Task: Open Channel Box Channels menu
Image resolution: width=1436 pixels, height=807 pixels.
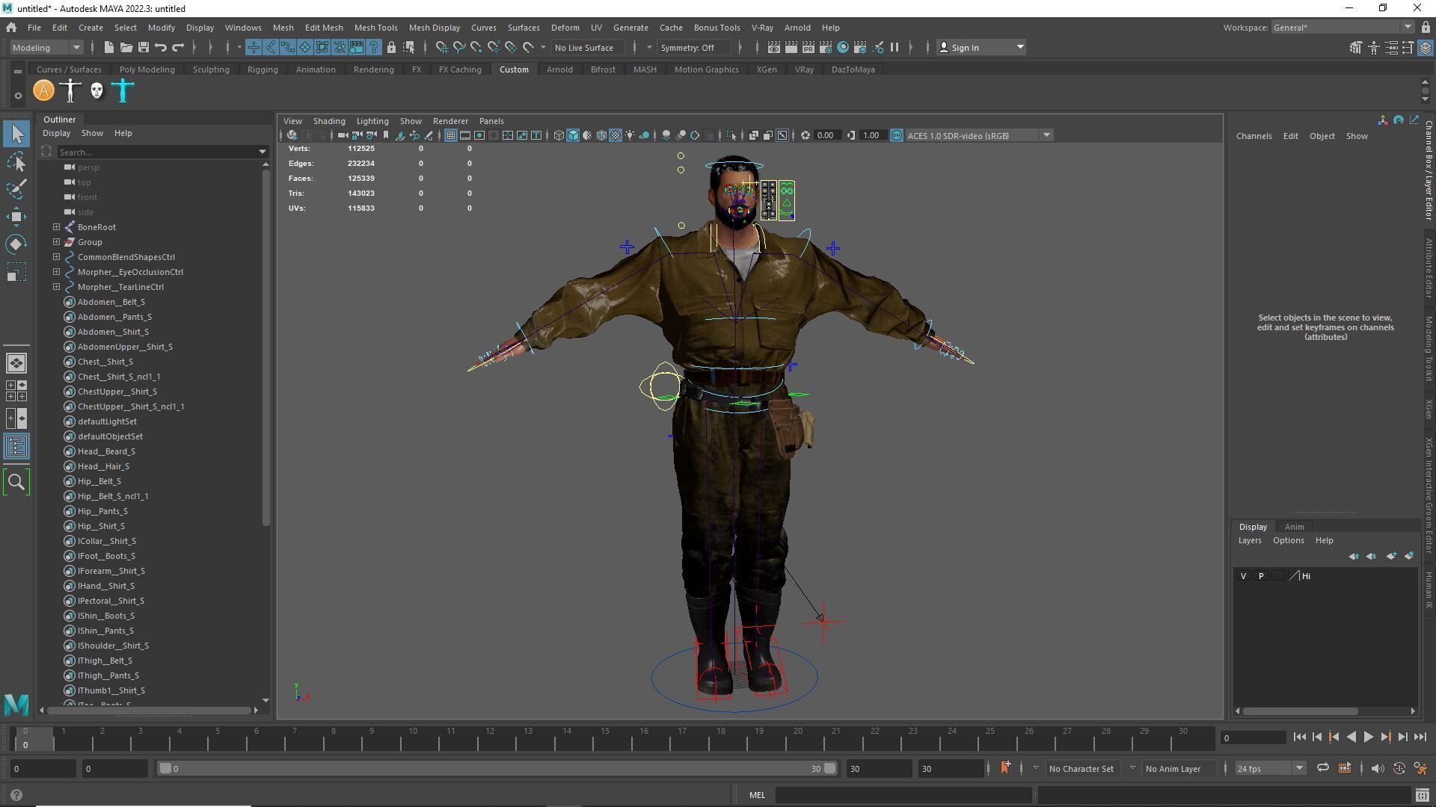Action: point(1254,136)
